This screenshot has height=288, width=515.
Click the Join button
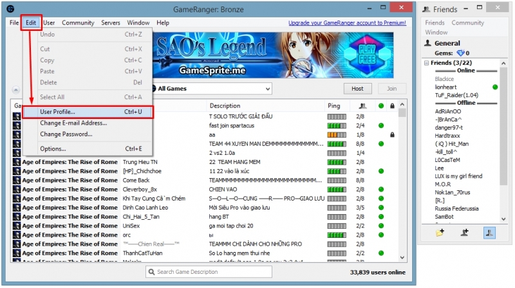click(392, 89)
